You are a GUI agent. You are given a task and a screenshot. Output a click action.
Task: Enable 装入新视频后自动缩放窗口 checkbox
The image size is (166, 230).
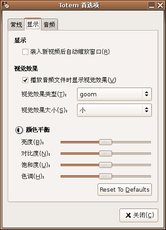[x=25, y=52]
